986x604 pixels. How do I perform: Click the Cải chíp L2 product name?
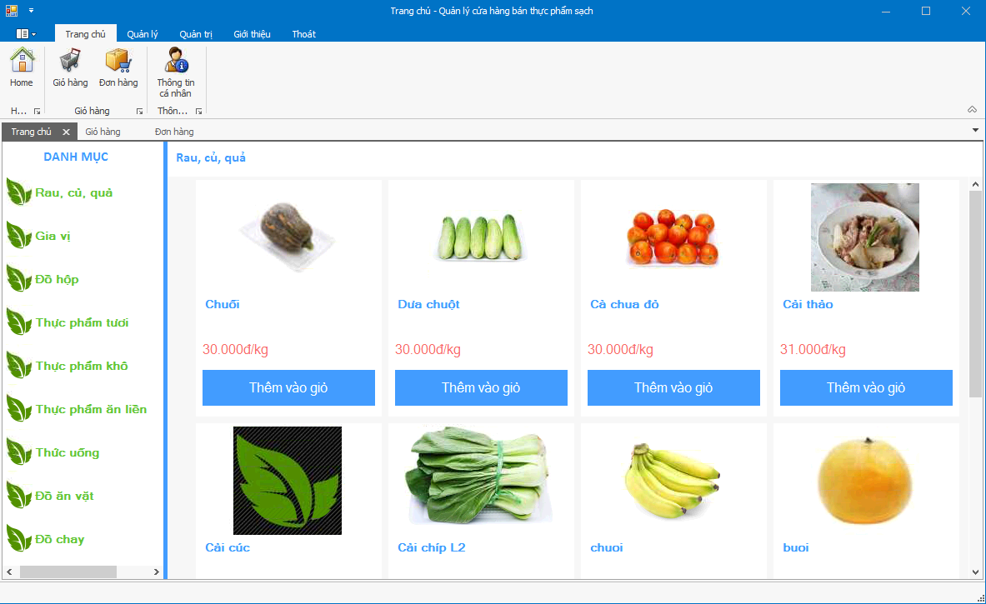(432, 547)
